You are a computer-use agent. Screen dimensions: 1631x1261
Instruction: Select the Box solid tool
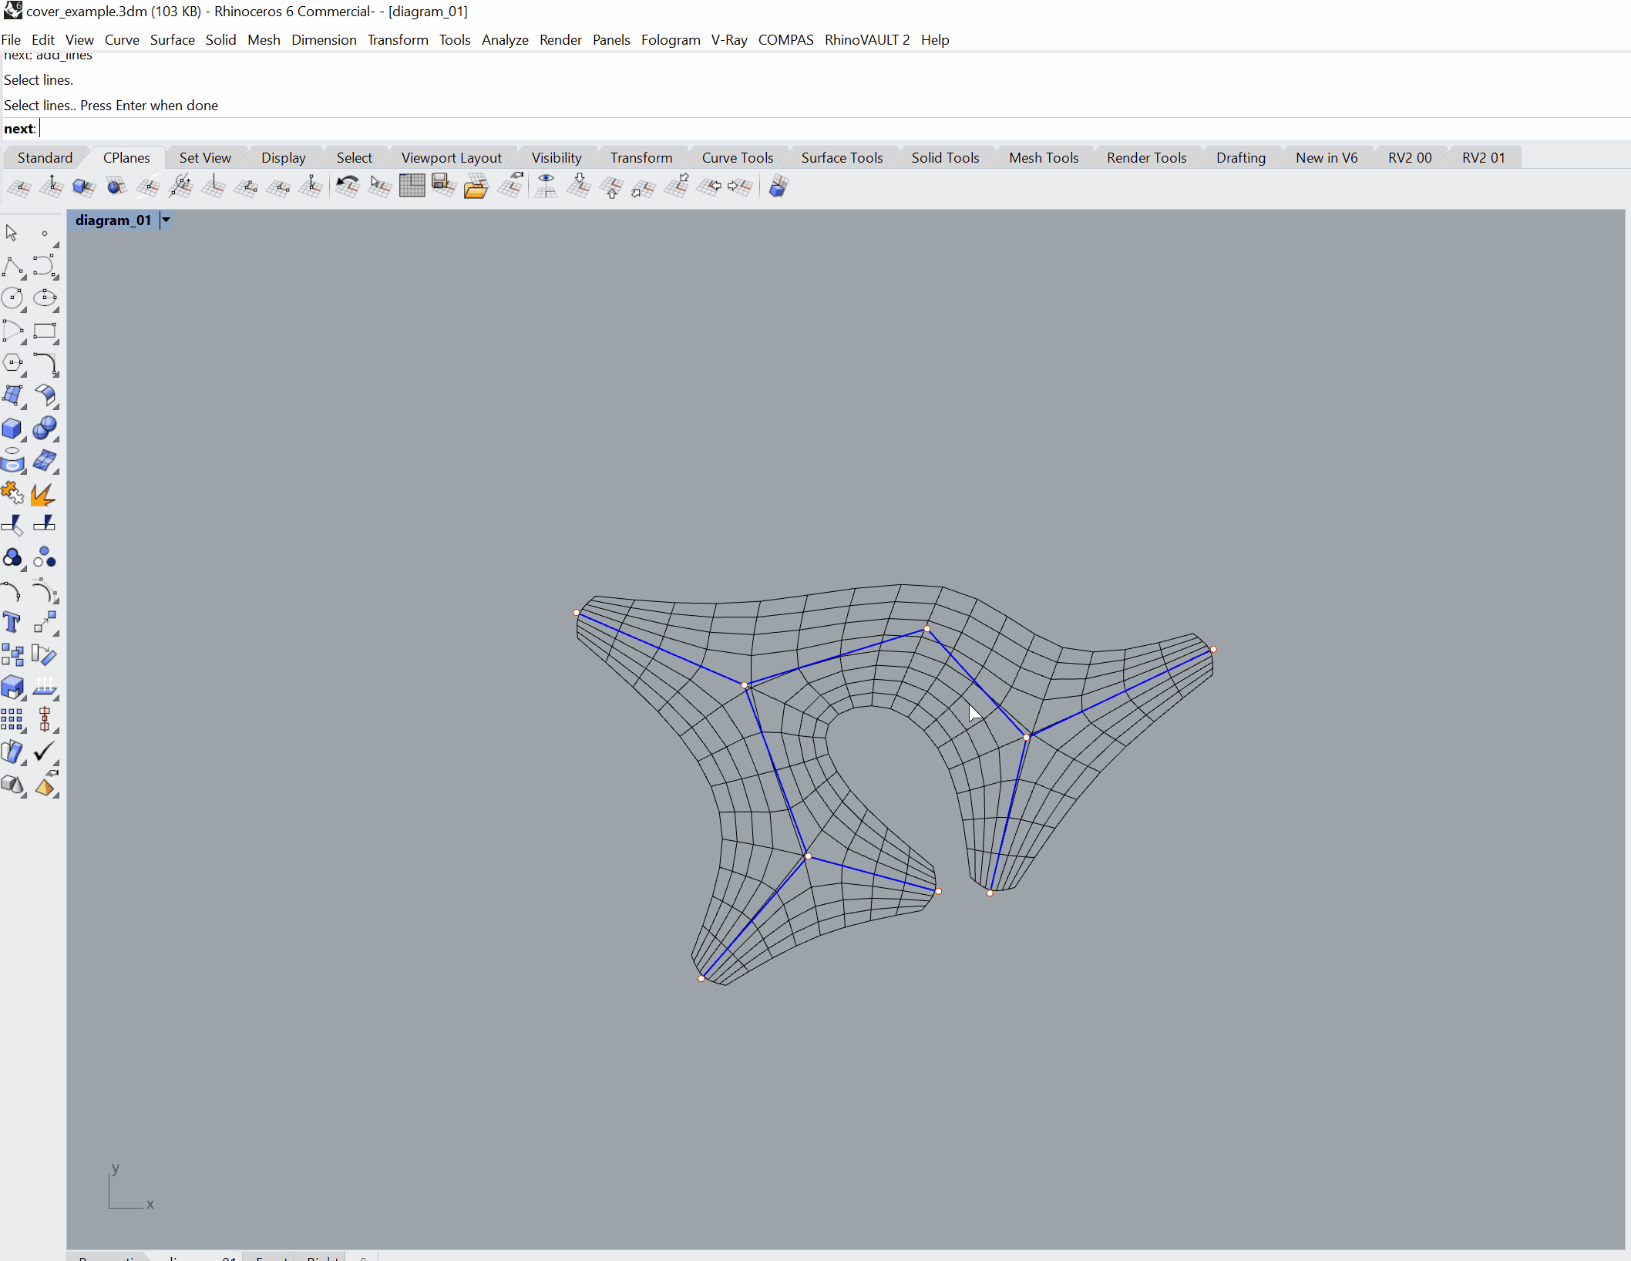click(x=12, y=428)
